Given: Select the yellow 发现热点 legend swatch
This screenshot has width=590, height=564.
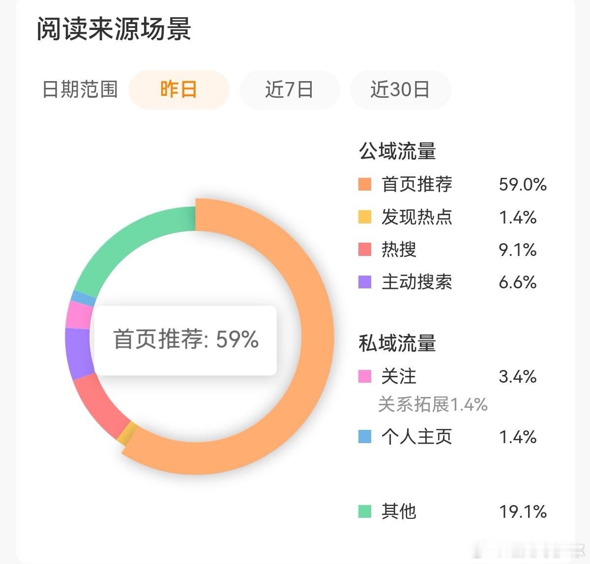Looking at the screenshot, I should [364, 218].
